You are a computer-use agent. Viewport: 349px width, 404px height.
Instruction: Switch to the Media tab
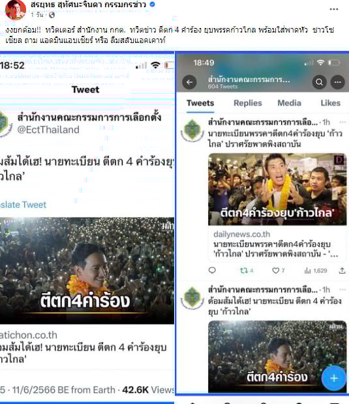pyautogui.click(x=289, y=103)
